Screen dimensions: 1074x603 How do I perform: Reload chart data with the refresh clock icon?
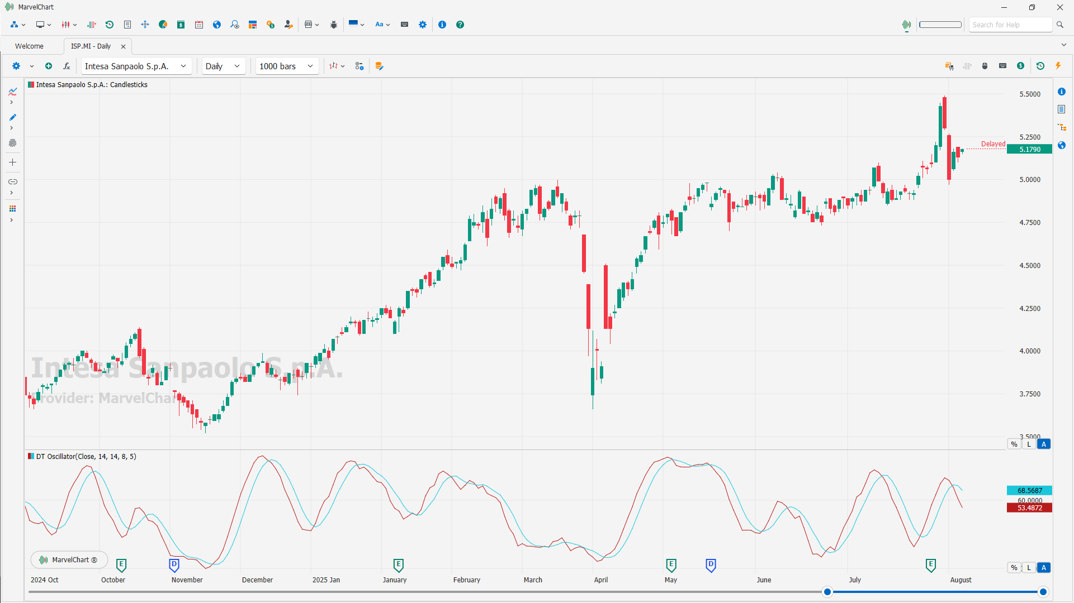[x=1040, y=66]
